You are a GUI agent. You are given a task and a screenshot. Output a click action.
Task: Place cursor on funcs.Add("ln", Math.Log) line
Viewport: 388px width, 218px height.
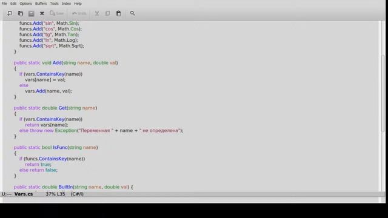point(48,41)
